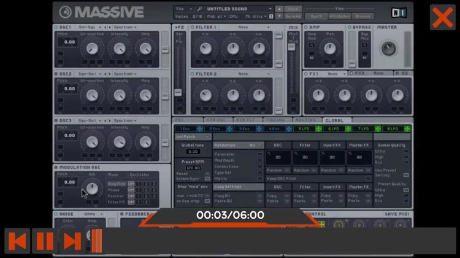Click the search magnifier icon beside File
Image resolution: width=460 pixels, height=258 pixels.
tap(199, 9)
